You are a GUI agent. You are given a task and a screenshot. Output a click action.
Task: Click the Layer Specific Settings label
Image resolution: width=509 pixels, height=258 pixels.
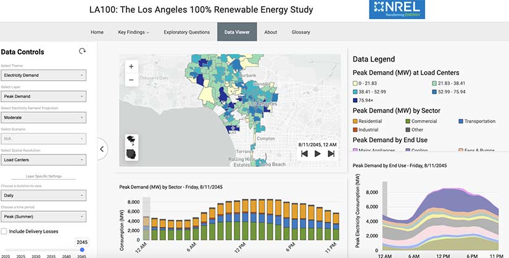pyautogui.click(x=44, y=176)
